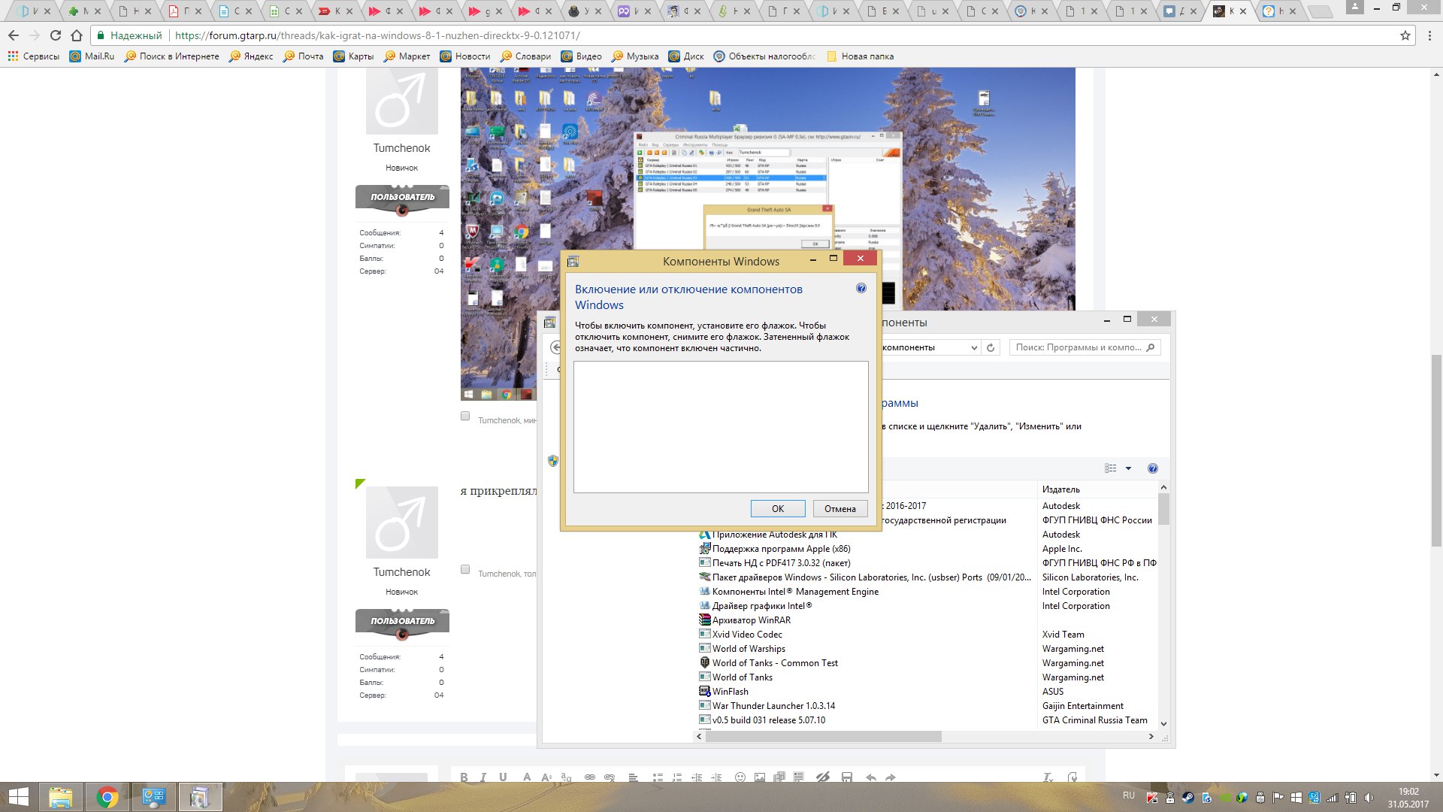The image size is (1443, 812).
Task: Click the undo arrow in editor toolbar
Action: pos(870,777)
